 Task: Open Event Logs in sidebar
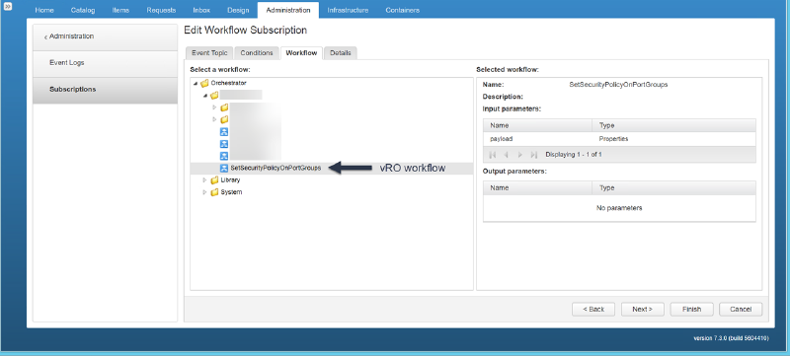pos(105,63)
